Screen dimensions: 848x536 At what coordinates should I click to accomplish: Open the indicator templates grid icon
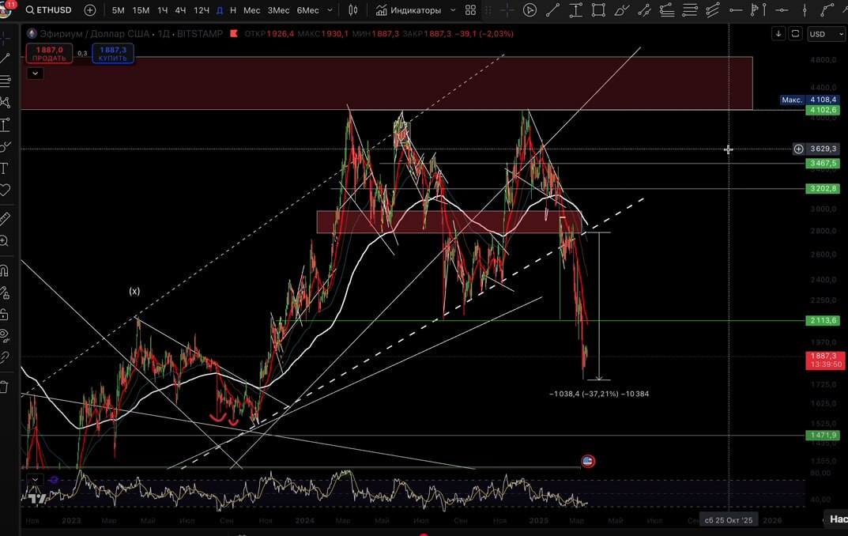pos(470,9)
